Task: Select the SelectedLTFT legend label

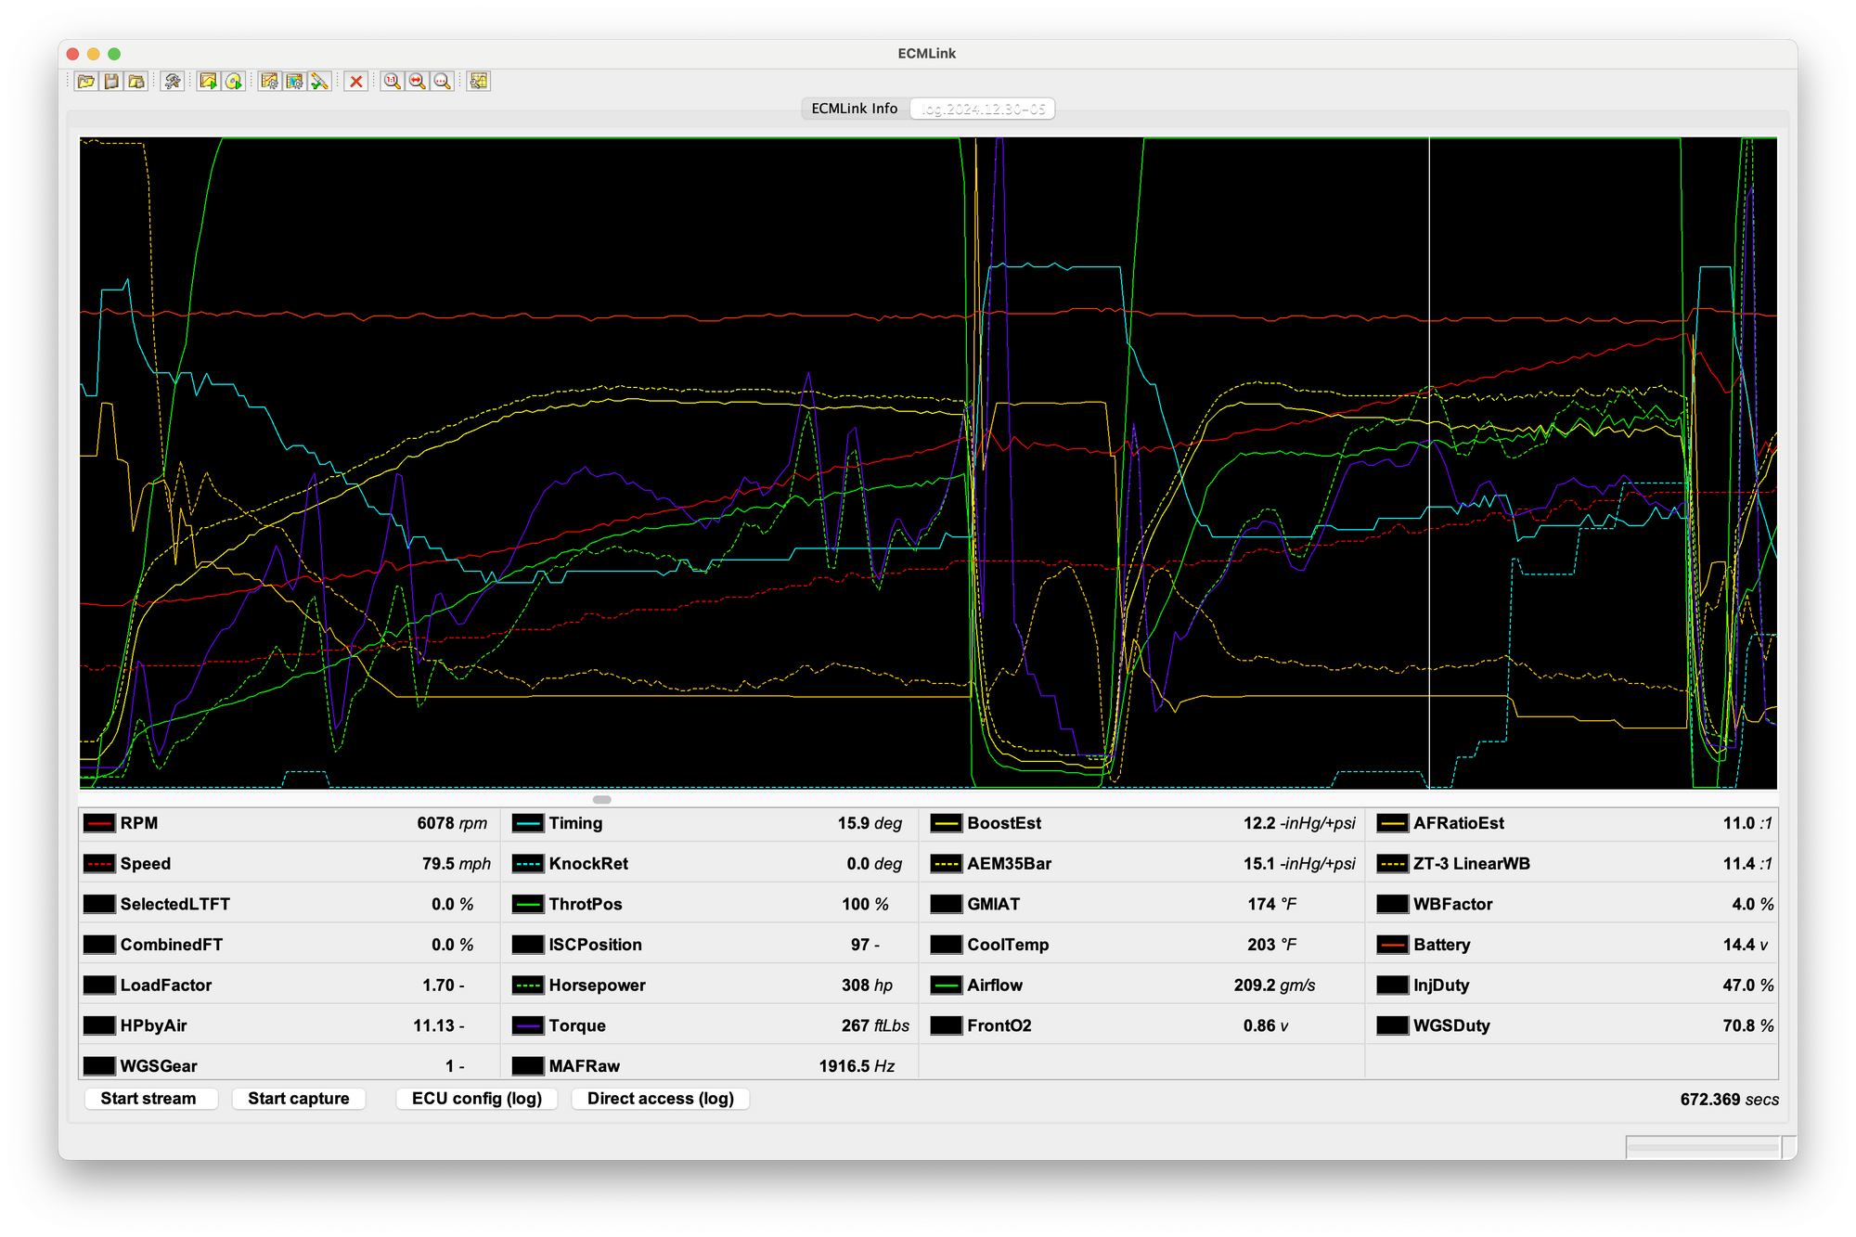Action: pyautogui.click(x=175, y=904)
